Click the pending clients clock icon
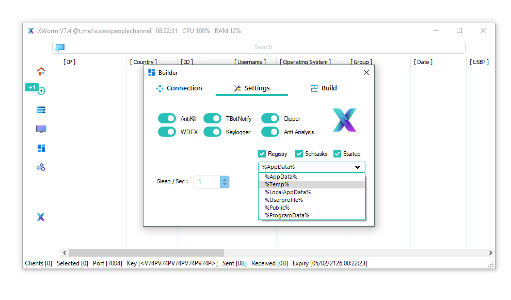Viewport: 511px width, 300px height. (x=41, y=89)
